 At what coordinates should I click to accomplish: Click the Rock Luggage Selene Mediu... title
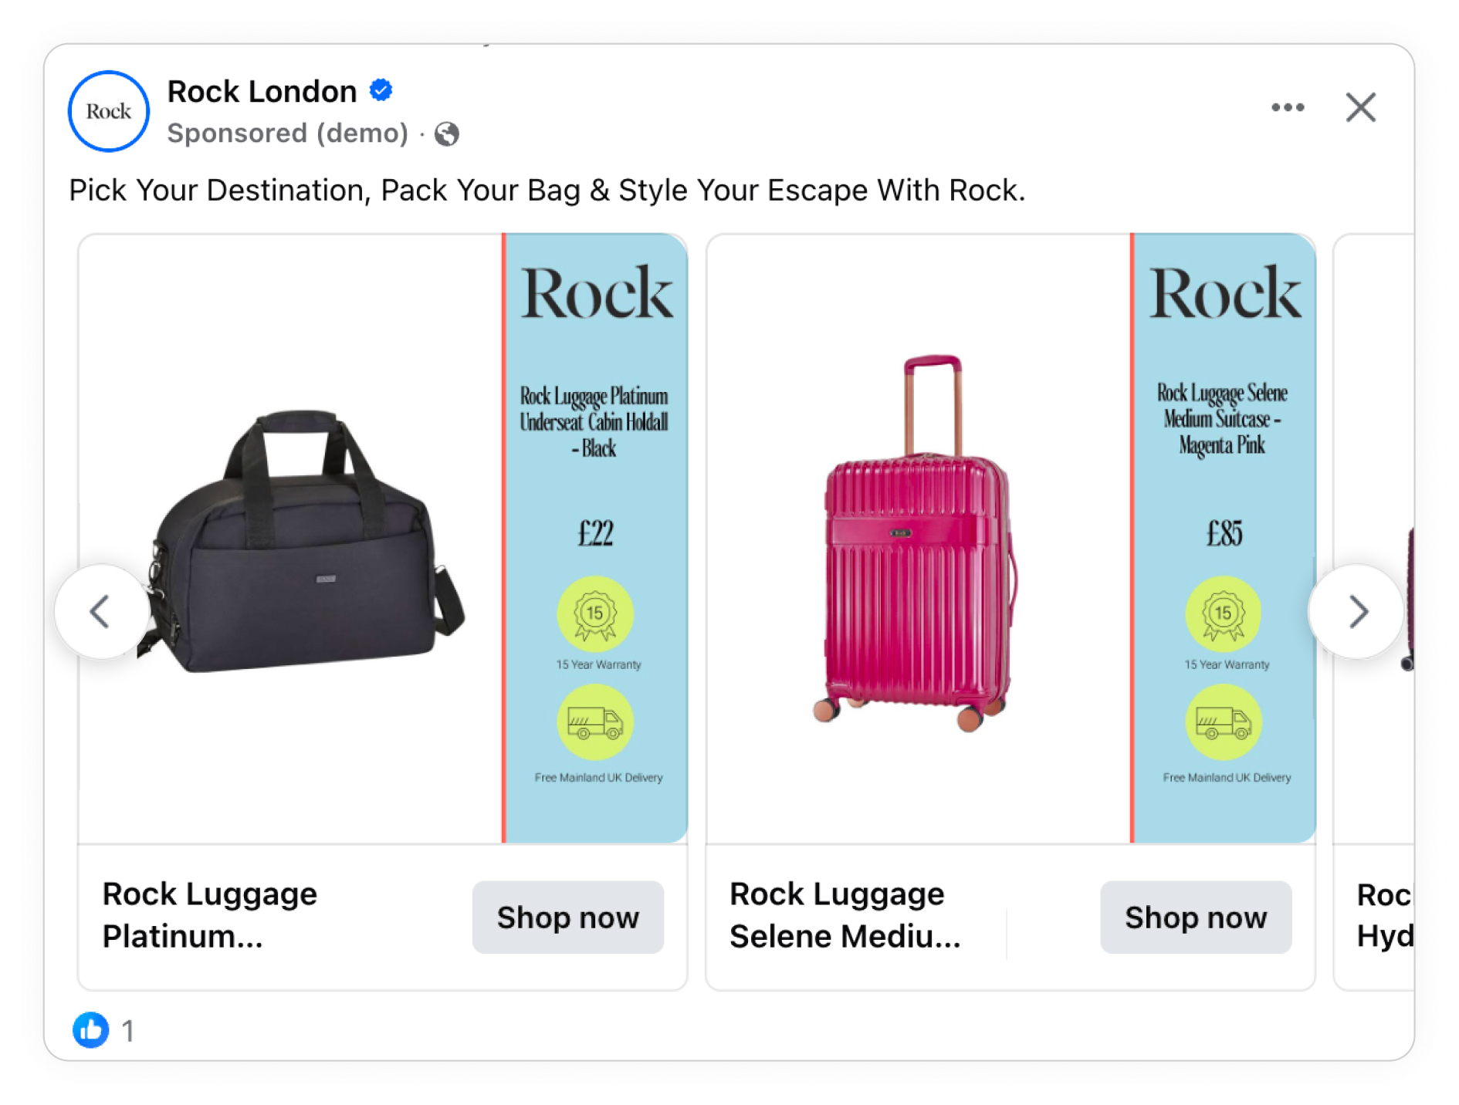(x=845, y=915)
